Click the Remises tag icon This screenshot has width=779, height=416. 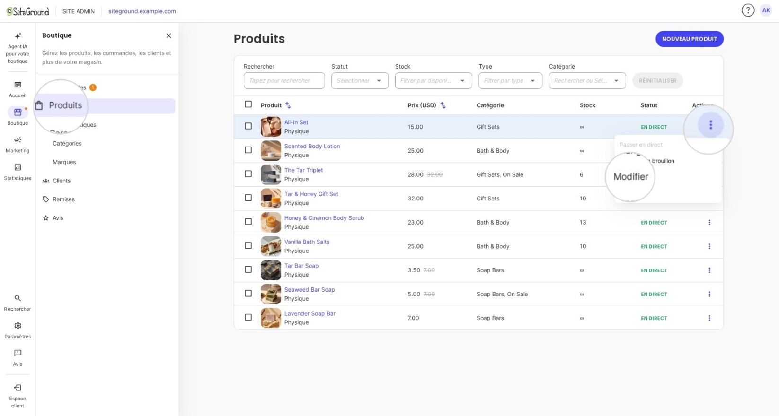coord(46,199)
